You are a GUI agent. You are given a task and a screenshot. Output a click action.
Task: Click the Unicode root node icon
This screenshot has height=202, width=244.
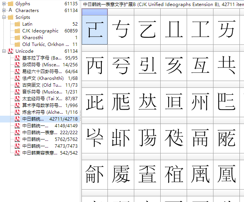tap(10, 51)
